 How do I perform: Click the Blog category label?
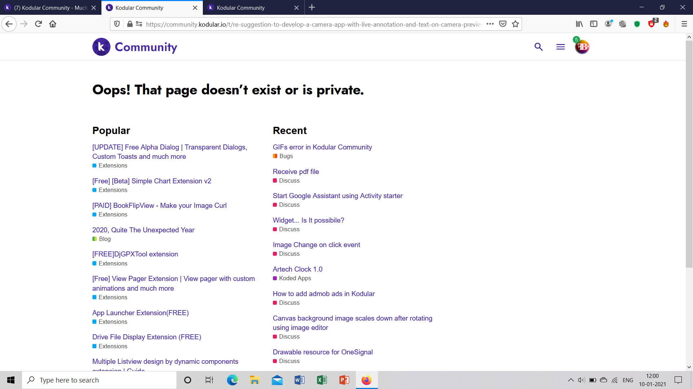pos(102,239)
